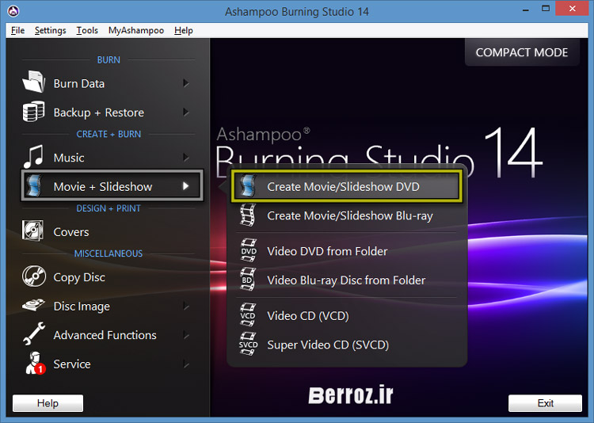Select Video Blu-ray Disc from Folder
Viewport: 594px width, 423px height.
(x=346, y=280)
